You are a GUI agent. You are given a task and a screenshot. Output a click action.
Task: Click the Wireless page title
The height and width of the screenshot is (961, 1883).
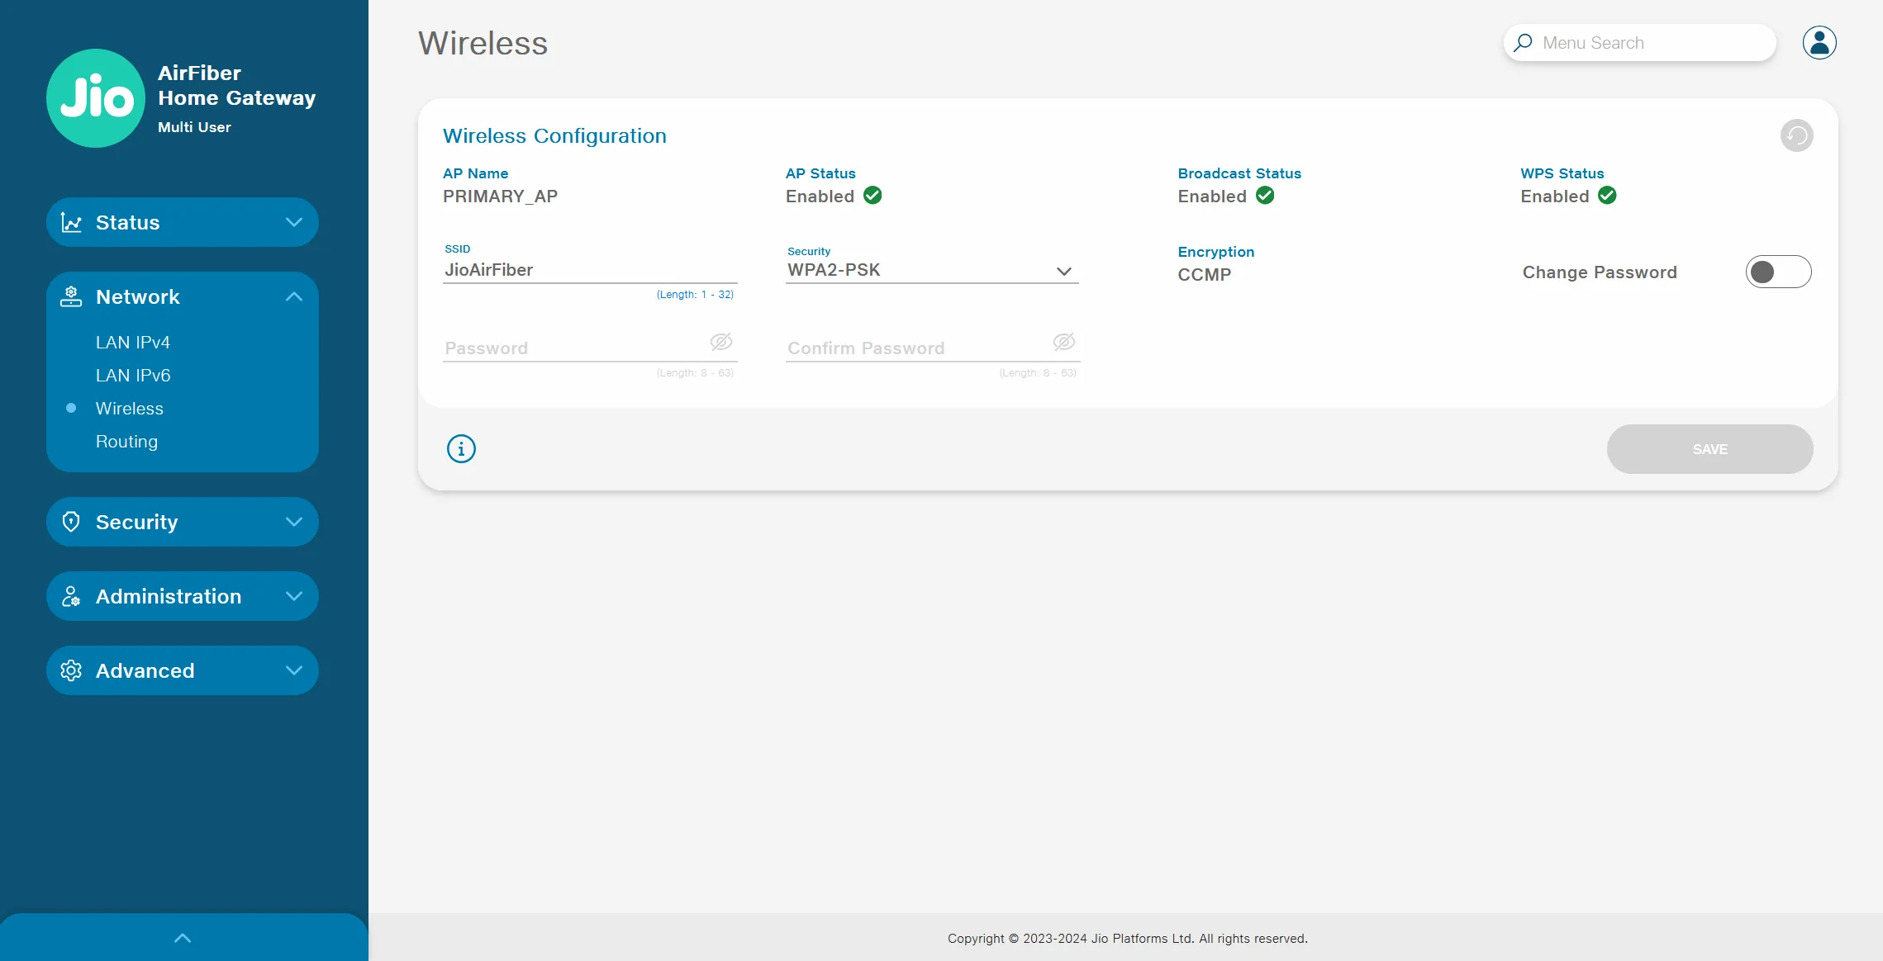tap(483, 43)
